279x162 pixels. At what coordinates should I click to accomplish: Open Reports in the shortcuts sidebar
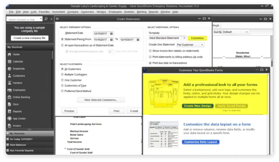[x=17, y=111]
